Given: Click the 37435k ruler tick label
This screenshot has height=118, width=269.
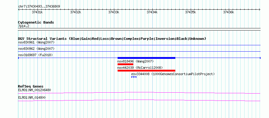Looking at the screenshot, I should (x=190, y=12).
